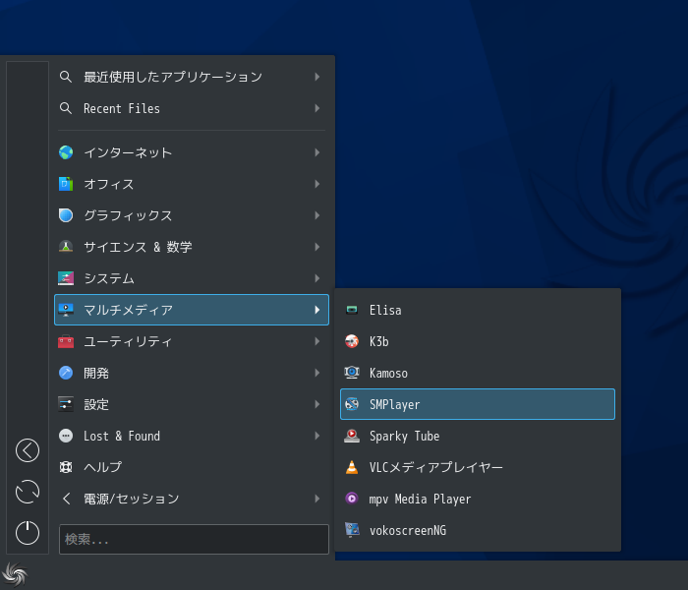
Task: Open the Sparky Tube icon
Action: (352, 436)
